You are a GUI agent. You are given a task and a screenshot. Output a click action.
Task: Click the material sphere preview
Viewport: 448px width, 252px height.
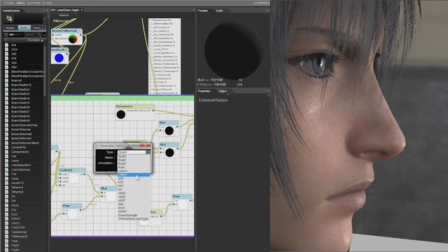233,50
